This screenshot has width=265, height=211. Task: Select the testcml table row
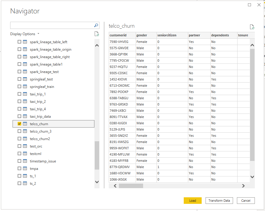point(53,153)
